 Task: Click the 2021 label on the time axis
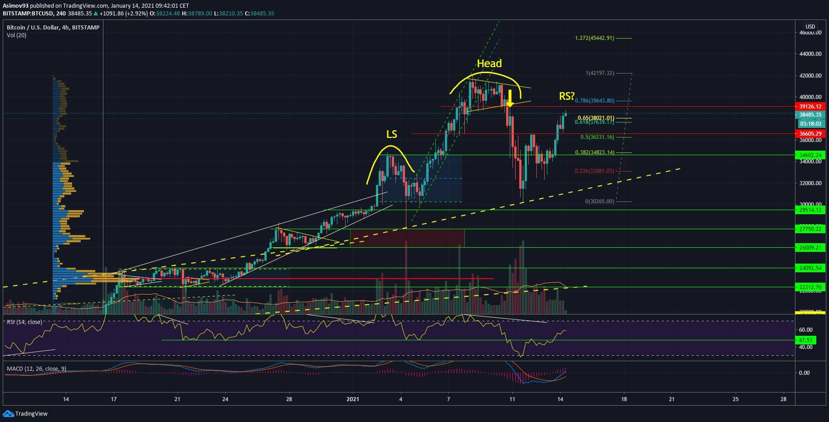pos(353,399)
